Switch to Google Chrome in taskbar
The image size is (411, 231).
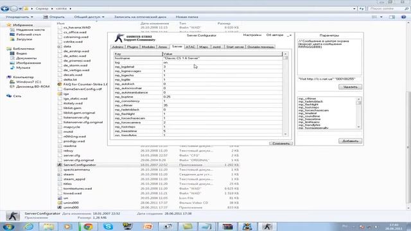(x=88, y=227)
